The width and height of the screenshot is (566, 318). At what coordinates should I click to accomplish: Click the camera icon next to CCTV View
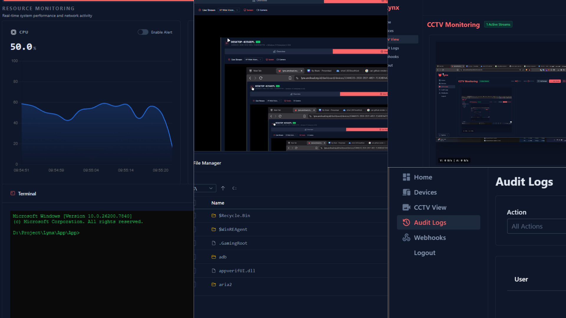pyautogui.click(x=406, y=207)
